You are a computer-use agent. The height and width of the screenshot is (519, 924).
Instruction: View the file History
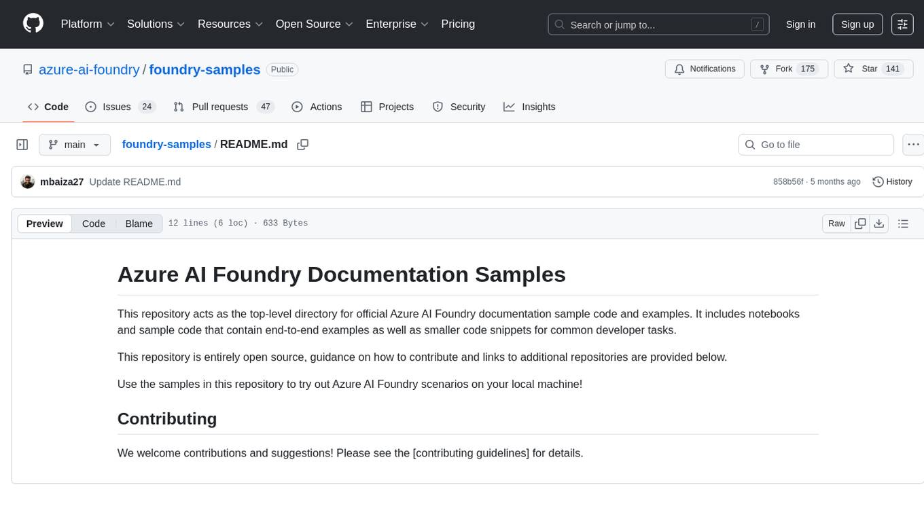892,182
